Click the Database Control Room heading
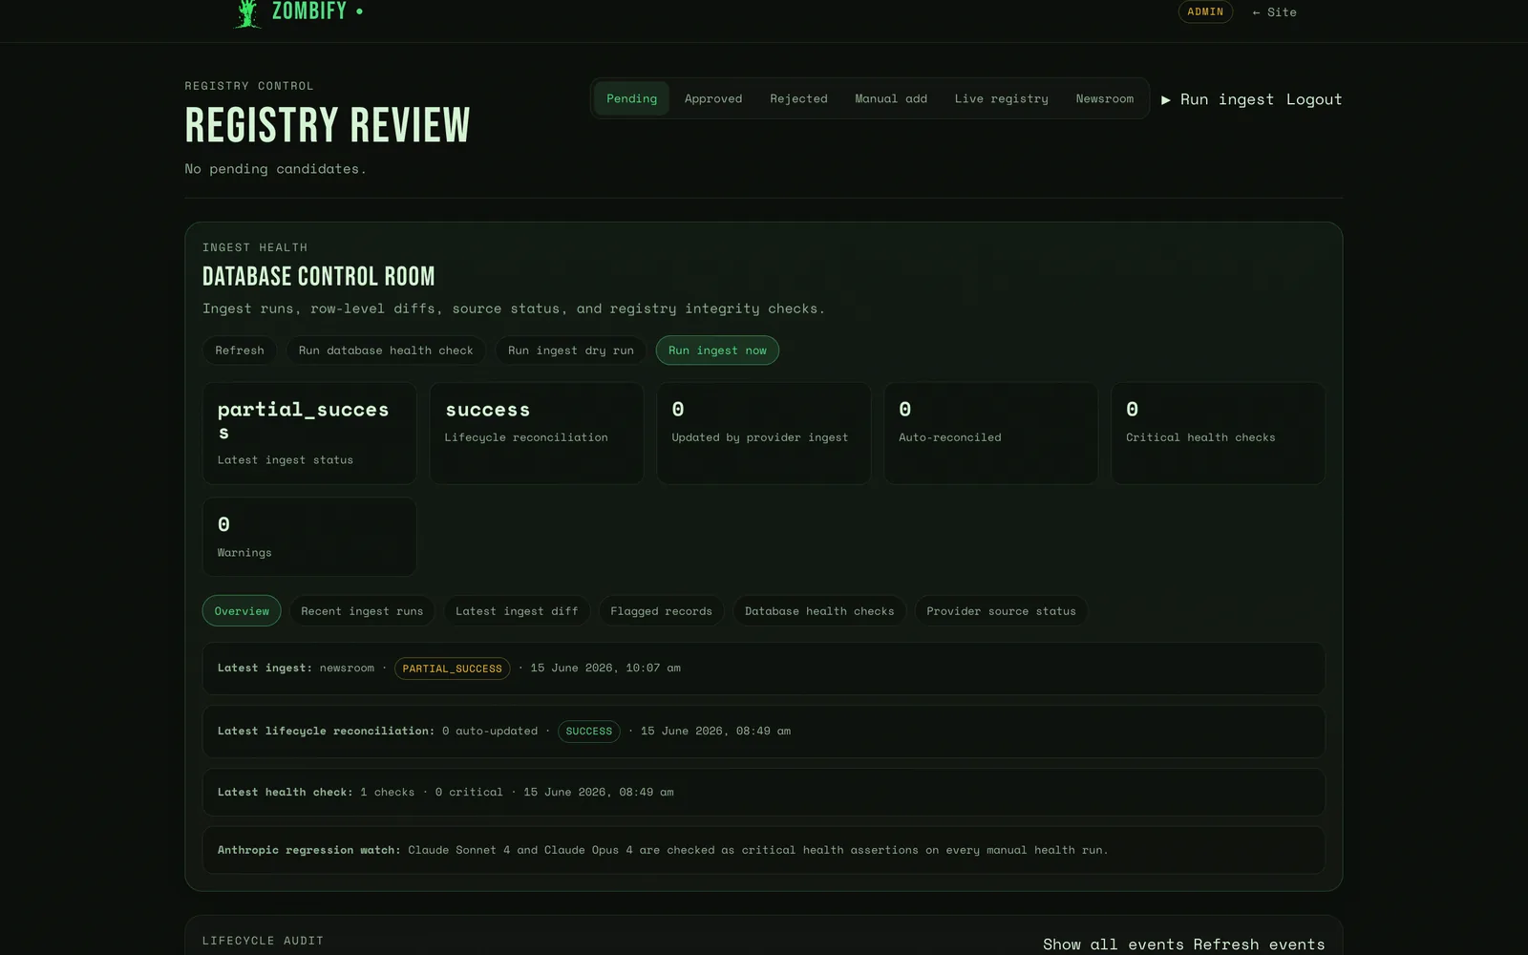1528x955 pixels. coord(318,277)
